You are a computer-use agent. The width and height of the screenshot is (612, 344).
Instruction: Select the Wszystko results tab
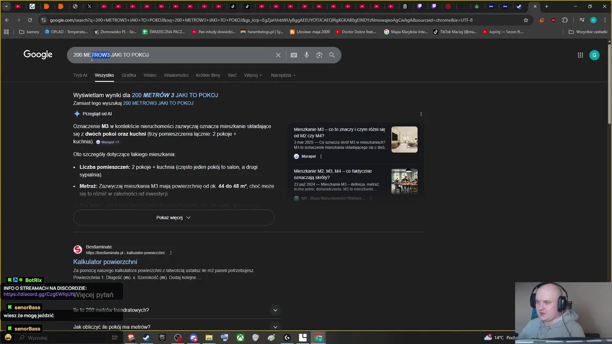point(104,75)
